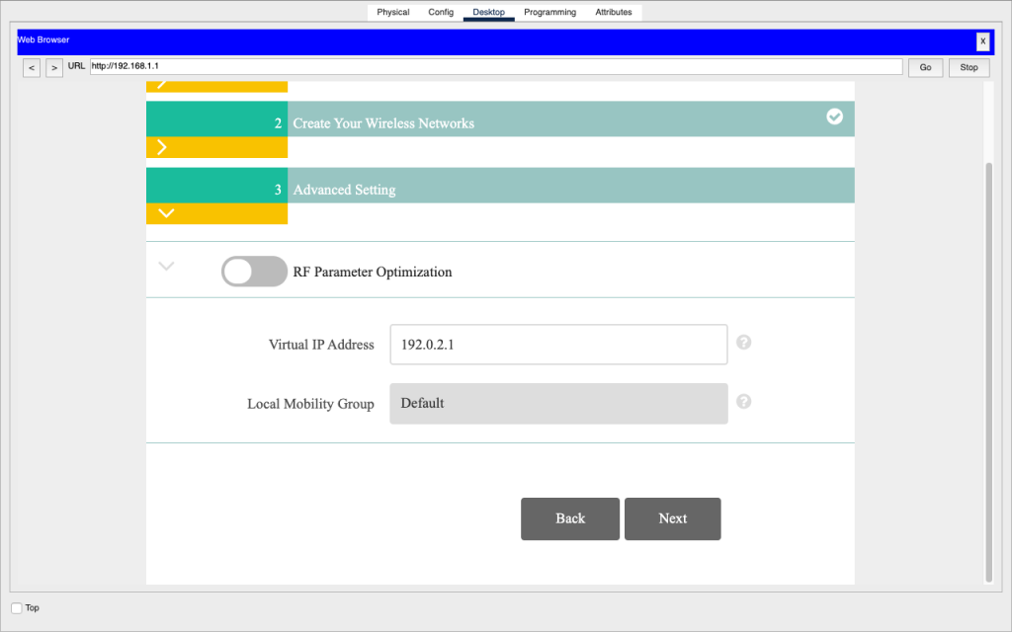
Task: Click the forward navigation arrow in the browser
Action: 54,67
